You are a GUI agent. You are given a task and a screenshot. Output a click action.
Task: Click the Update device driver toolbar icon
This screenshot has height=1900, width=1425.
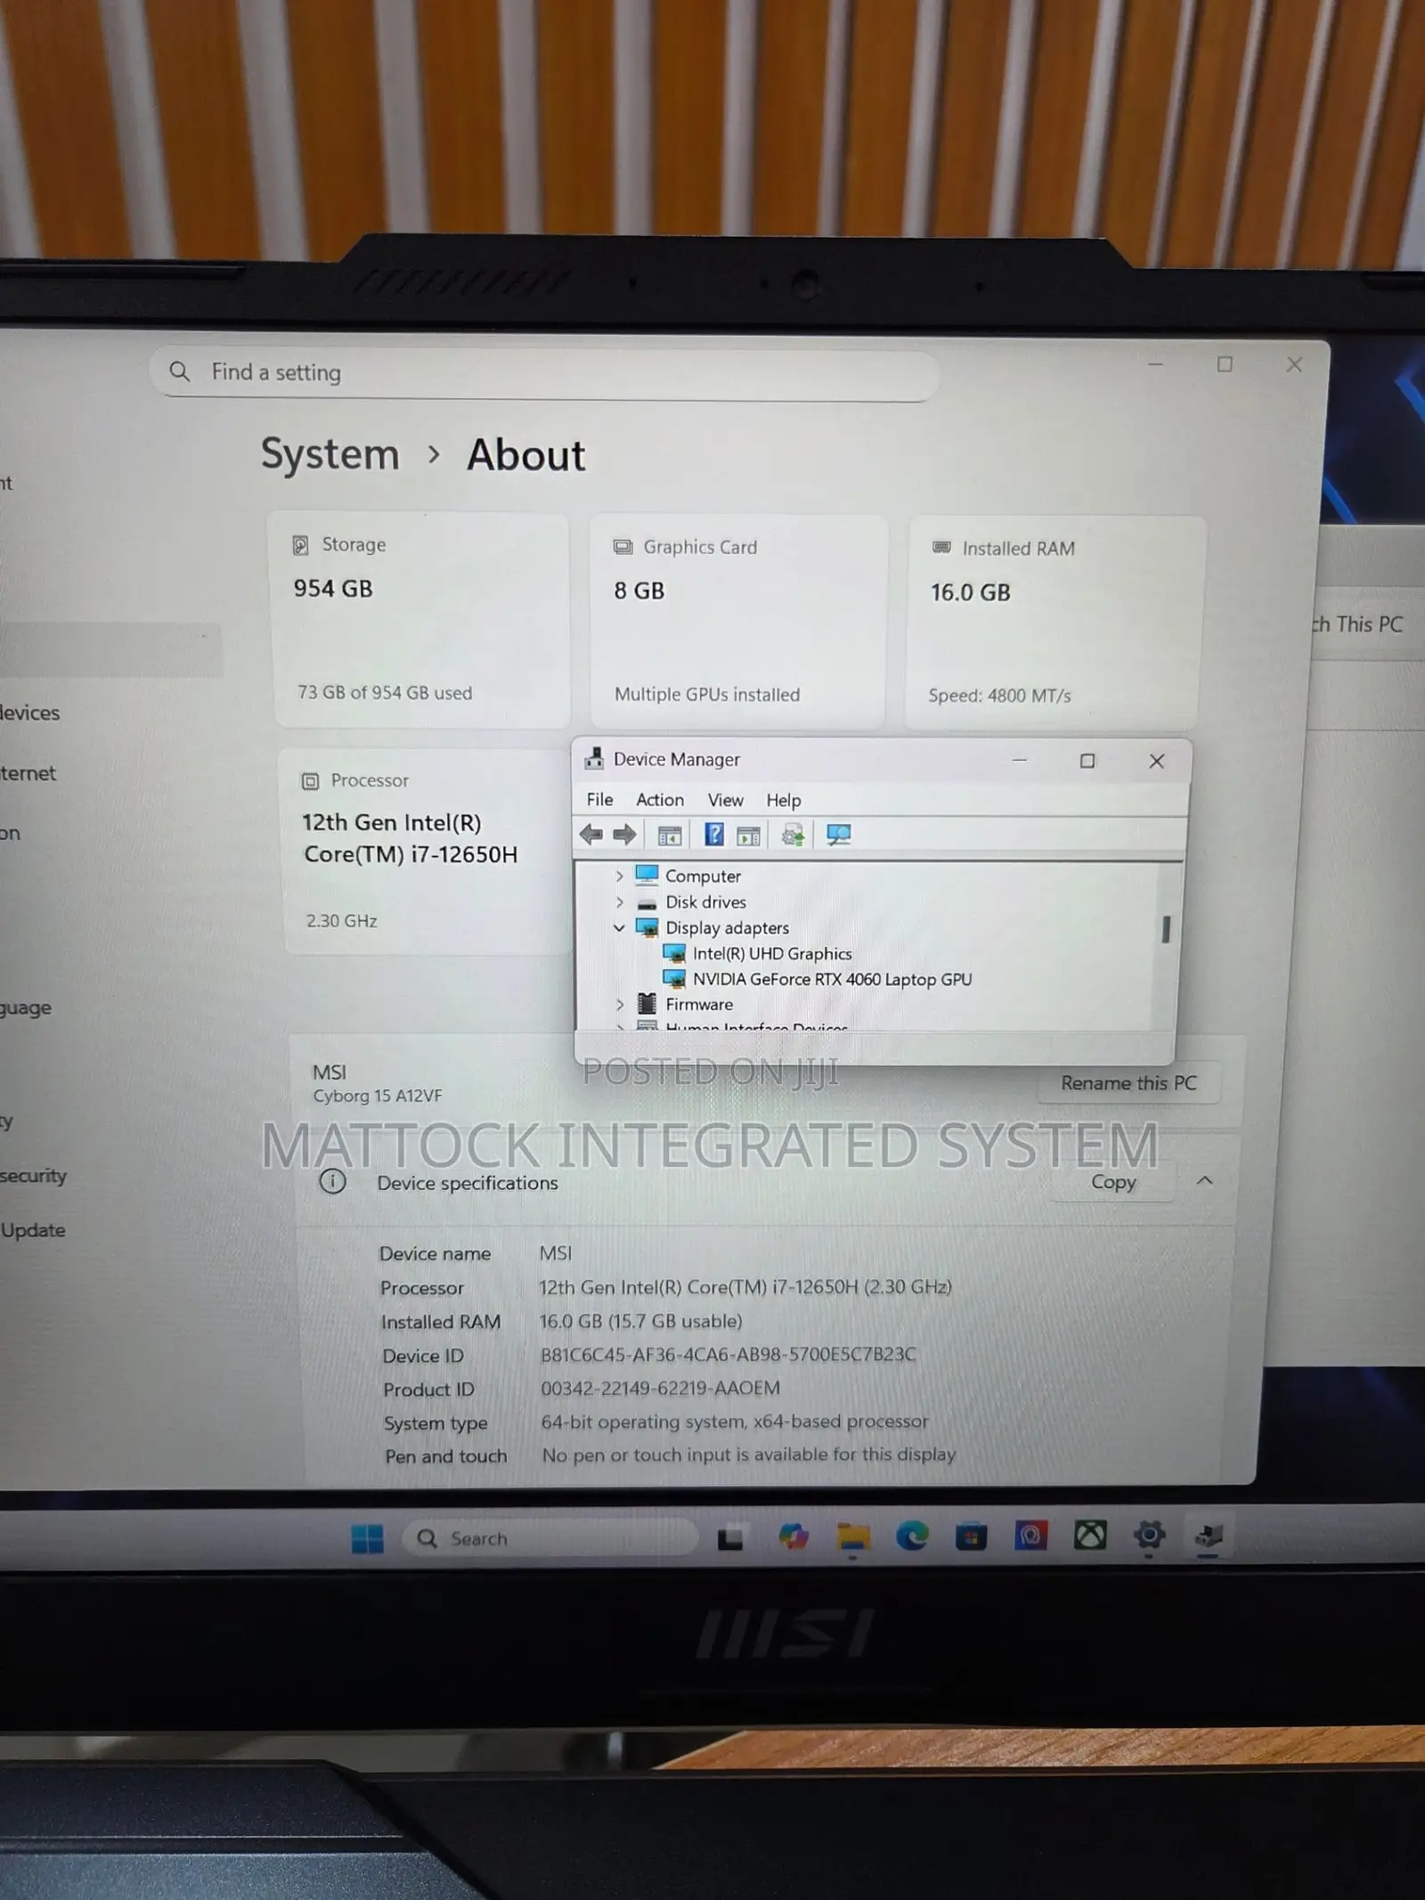click(x=792, y=835)
